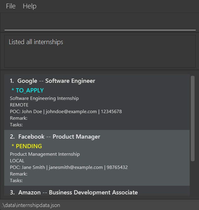The height and width of the screenshot is (210, 199).
Task: Click the Tasks line of the Google entry
Action: click(x=16, y=125)
